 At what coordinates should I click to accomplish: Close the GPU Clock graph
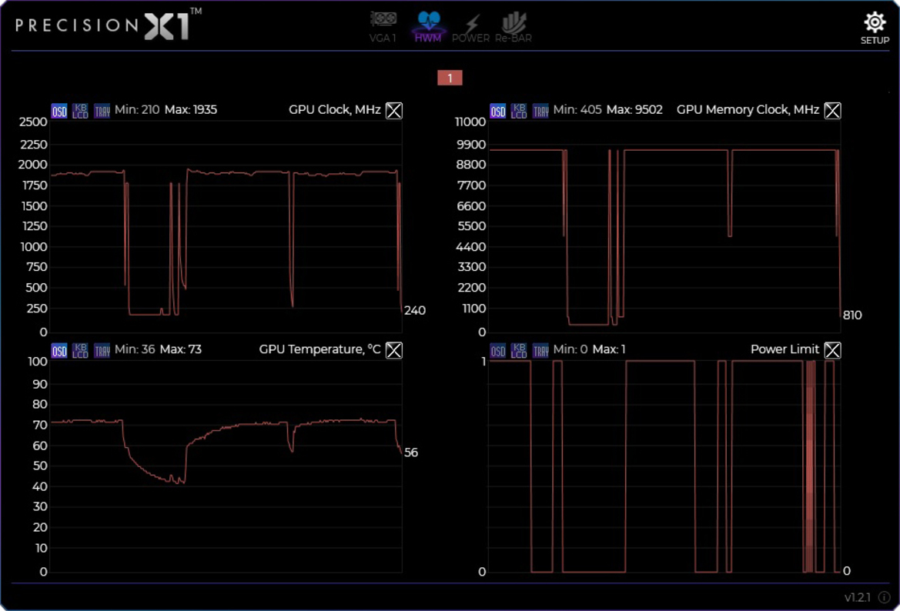393,110
